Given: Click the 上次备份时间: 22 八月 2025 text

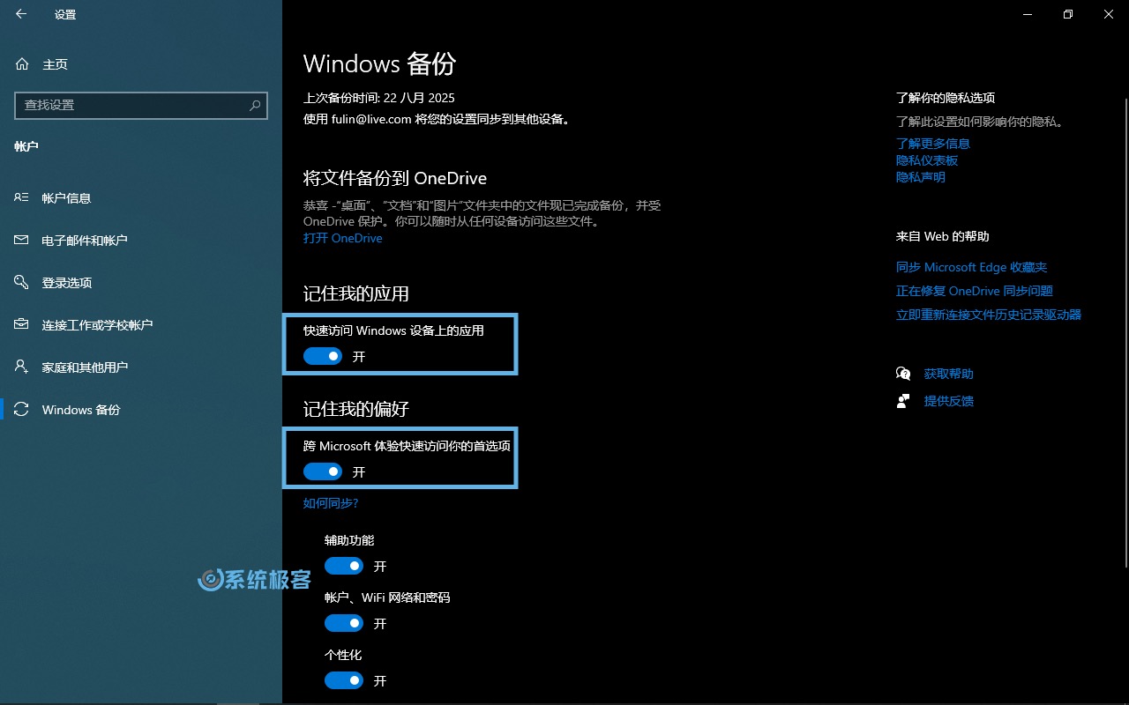Looking at the screenshot, I should pos(379,98).
